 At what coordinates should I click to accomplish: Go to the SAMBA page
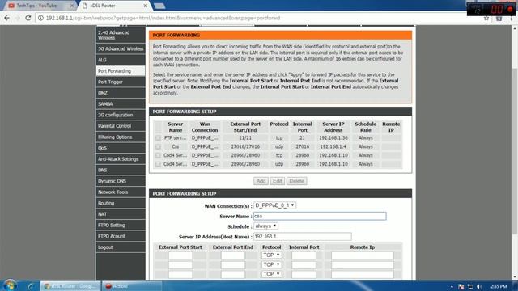[121, 104]
